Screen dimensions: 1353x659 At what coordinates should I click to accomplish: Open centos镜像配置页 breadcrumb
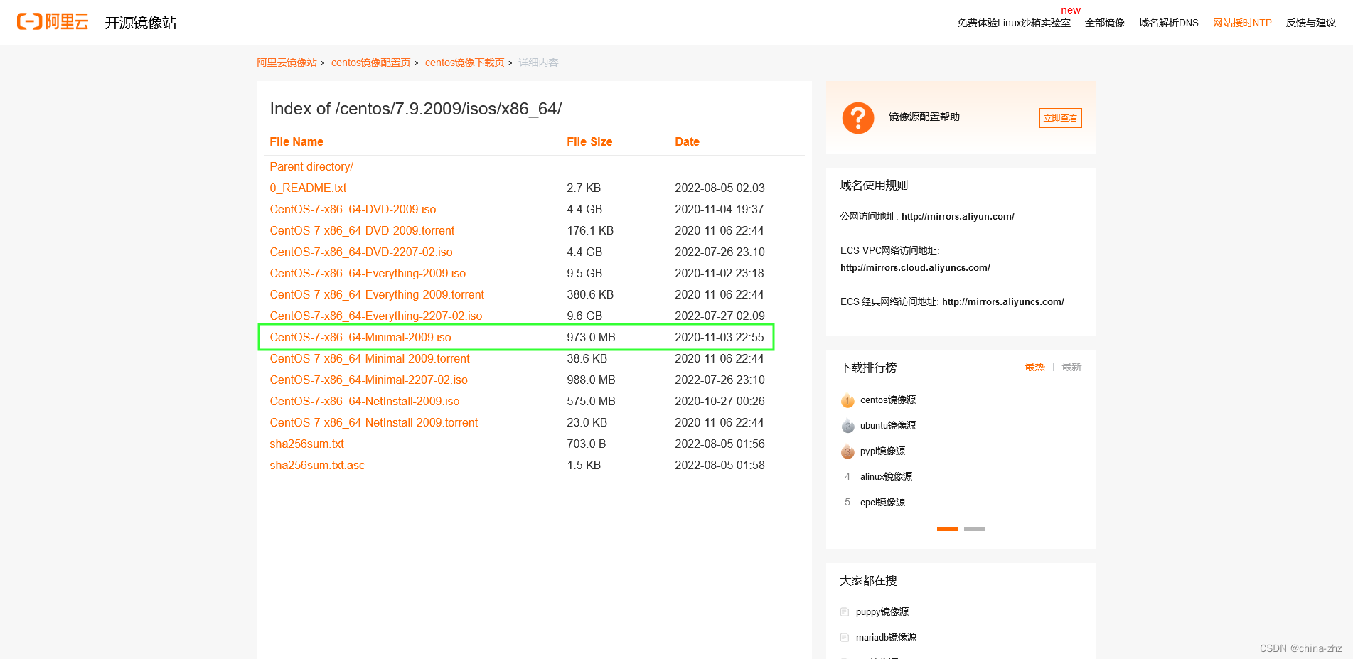pos(370,63)
